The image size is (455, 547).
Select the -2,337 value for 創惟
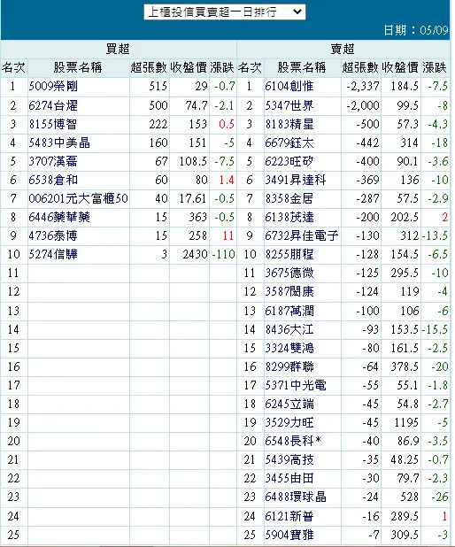(363, 86)
